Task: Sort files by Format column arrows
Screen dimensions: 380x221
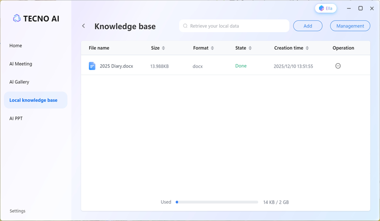Action: pos(212,48)
